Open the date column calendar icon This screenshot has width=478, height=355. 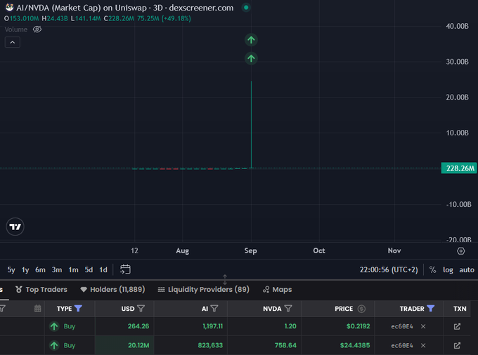(38, 309)
